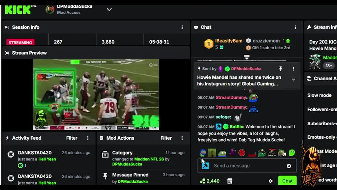Click the K avatar of the top DANKSTA0420 entry
The image size is (337, 190).
click(11, 154)
